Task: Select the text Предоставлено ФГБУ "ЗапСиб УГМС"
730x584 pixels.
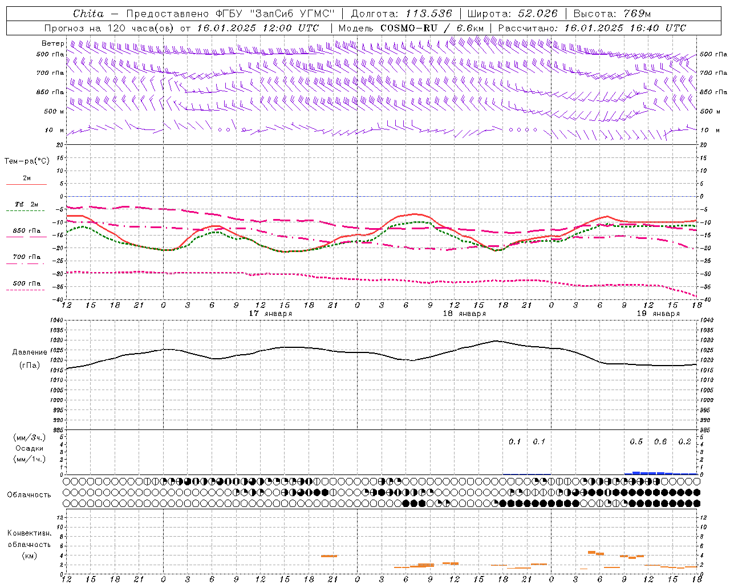Action: (x=230, y=14)
